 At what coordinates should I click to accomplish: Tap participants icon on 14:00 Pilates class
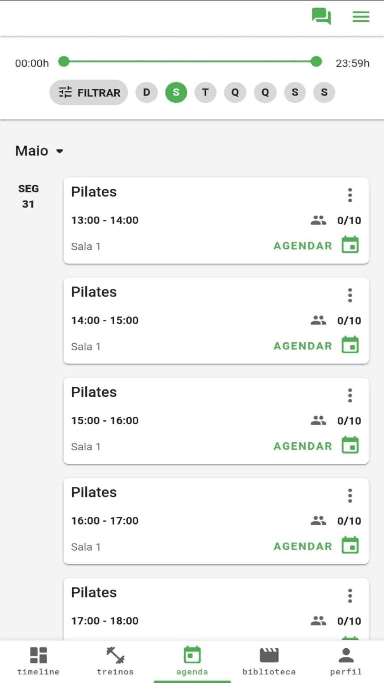318,320
